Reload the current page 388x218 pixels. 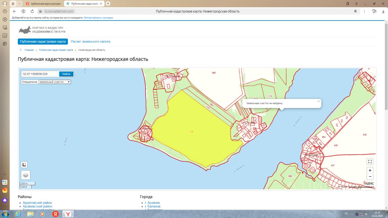(32, 11)
